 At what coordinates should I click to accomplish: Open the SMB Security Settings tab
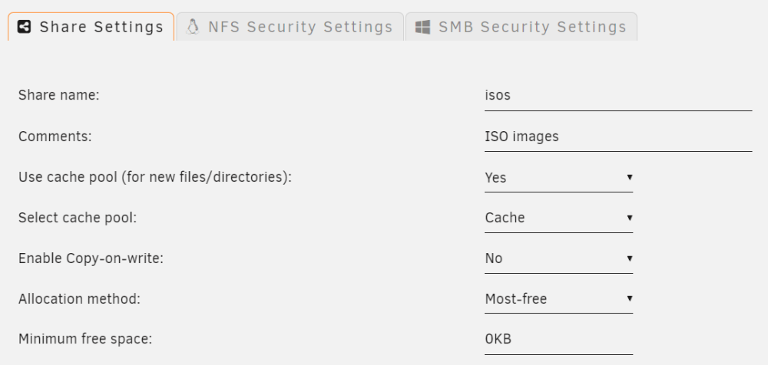point(521,26)
